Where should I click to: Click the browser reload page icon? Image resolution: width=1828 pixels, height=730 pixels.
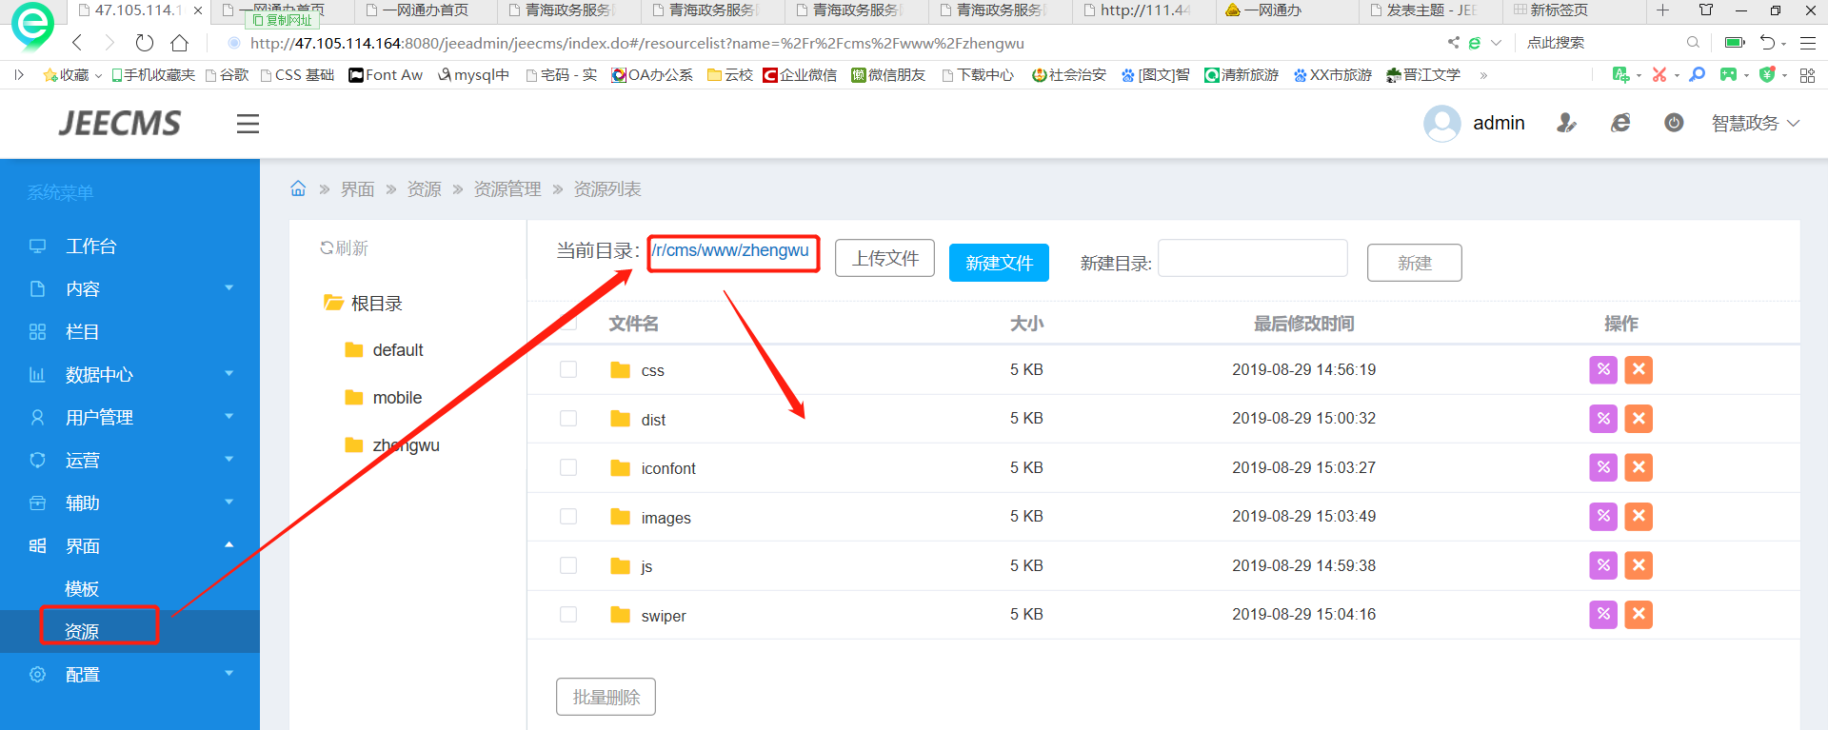[x=145, y=43]
